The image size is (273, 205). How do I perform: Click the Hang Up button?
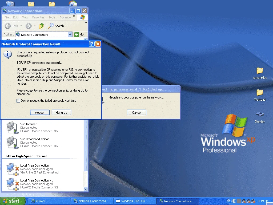62,112
